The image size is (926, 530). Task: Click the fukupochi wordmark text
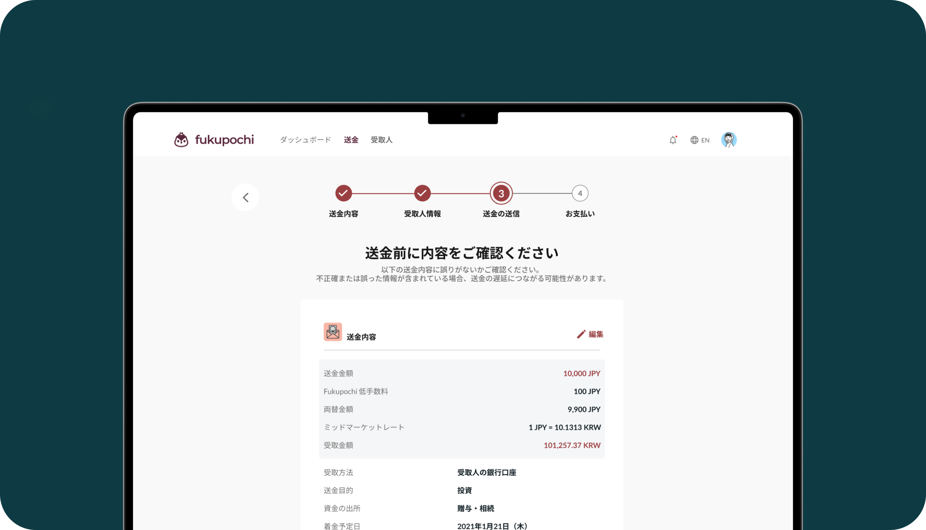[x=224, y=140]
